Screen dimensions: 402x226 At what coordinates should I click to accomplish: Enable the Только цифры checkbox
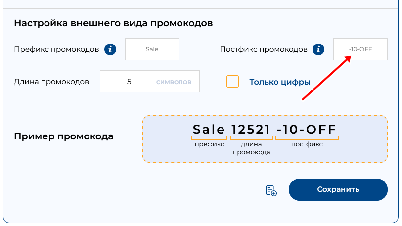coord(232,82)
